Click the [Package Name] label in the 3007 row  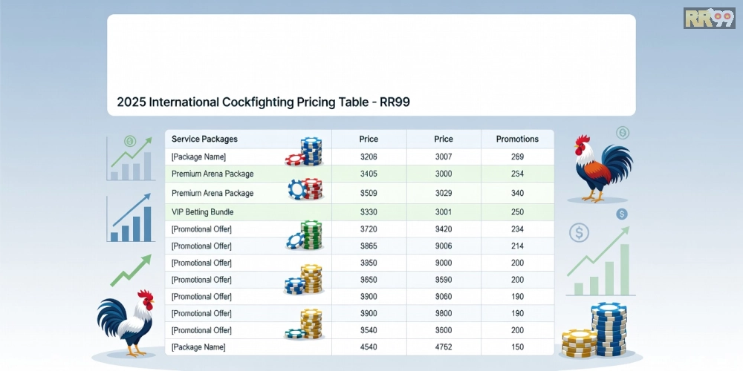(x=198, y=157)
